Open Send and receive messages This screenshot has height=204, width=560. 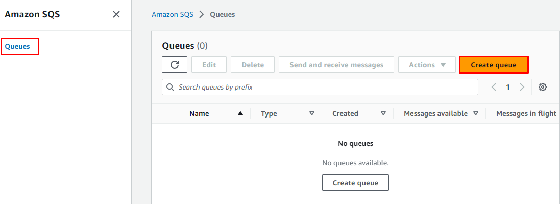tap(336, 65)
